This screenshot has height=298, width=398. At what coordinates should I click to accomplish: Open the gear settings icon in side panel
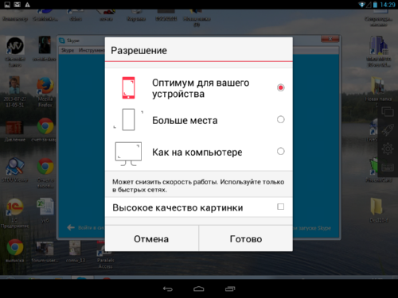pos(388,149)
